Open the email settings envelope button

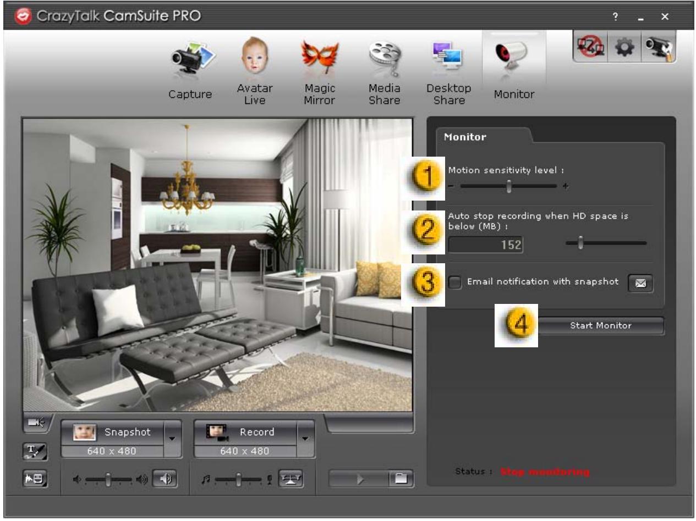tap(641, 284)
